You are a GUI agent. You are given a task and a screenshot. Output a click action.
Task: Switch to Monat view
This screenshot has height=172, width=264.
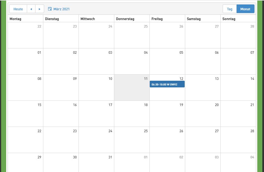[245, 9]
